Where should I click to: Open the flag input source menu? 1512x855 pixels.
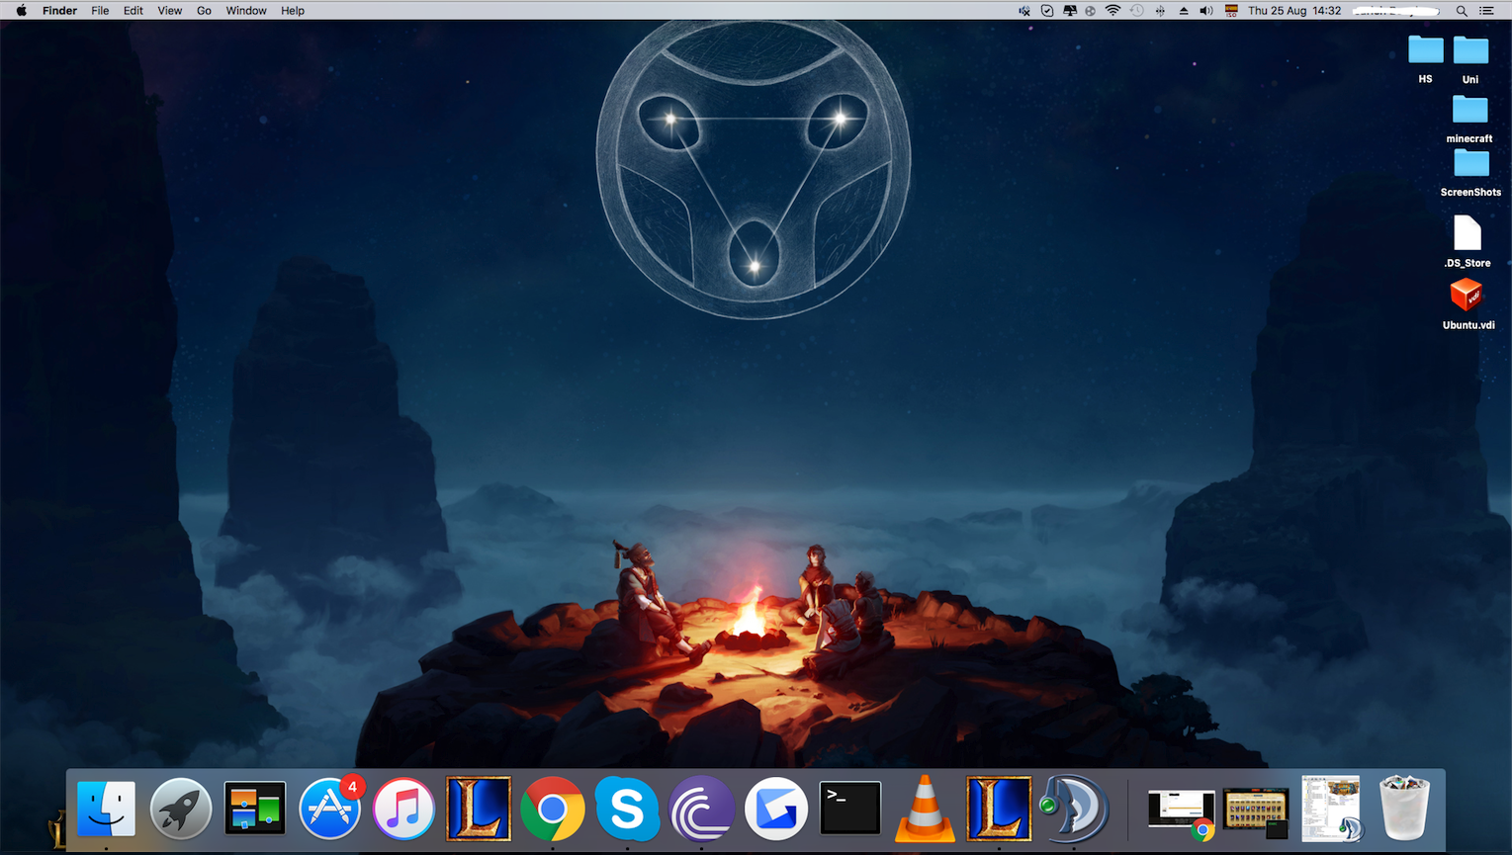(x=1231, y=11)
